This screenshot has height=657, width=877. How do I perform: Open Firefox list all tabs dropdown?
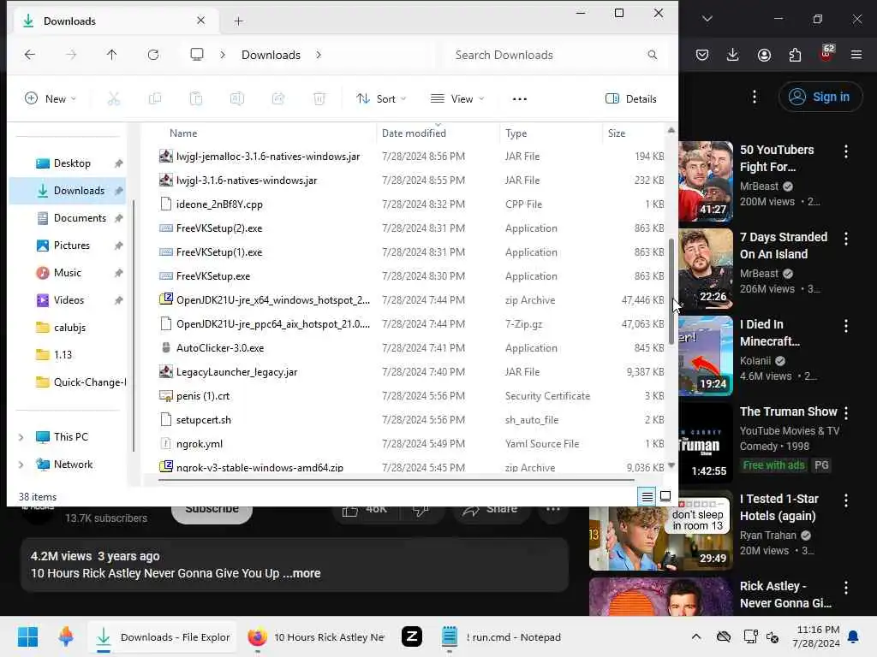coord(707,19)
